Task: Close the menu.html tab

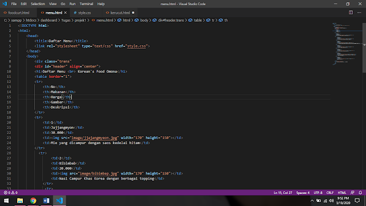Action: click(x=65, y=13)
